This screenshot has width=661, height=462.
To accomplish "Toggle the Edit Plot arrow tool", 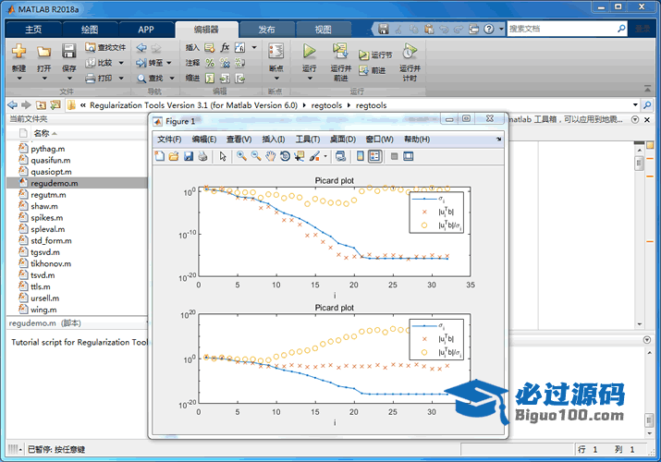I will click(x=223, y=156).
